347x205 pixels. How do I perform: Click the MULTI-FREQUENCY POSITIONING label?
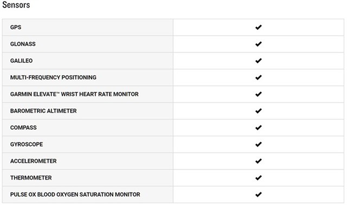(53, 77)
